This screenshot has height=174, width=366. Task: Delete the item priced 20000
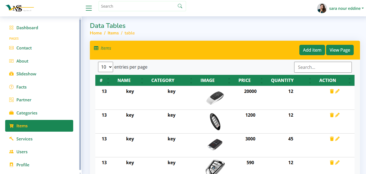point(332,91)
